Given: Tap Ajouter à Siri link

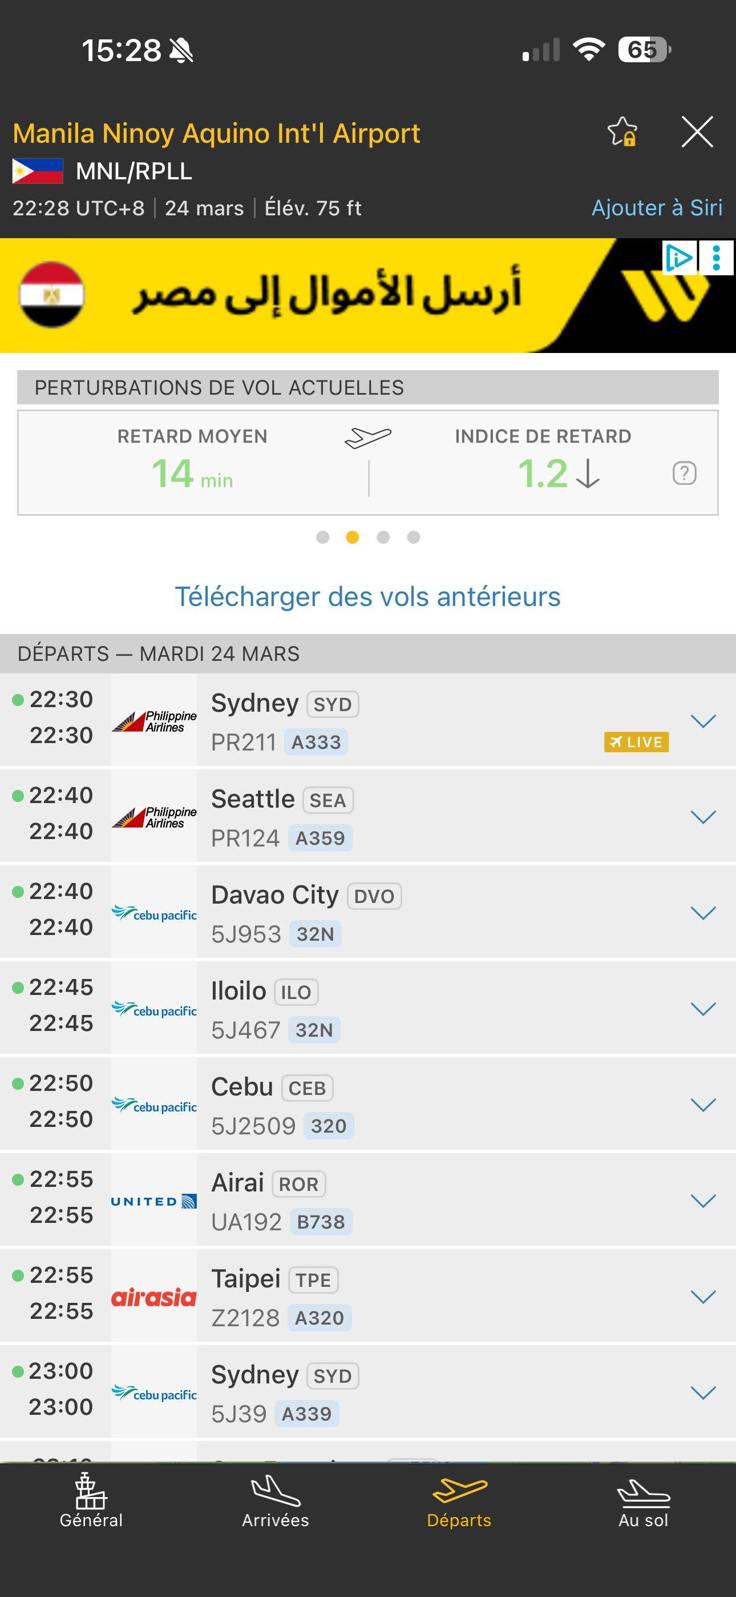Looking at the screenshot, I should click(x=657, y=208).
